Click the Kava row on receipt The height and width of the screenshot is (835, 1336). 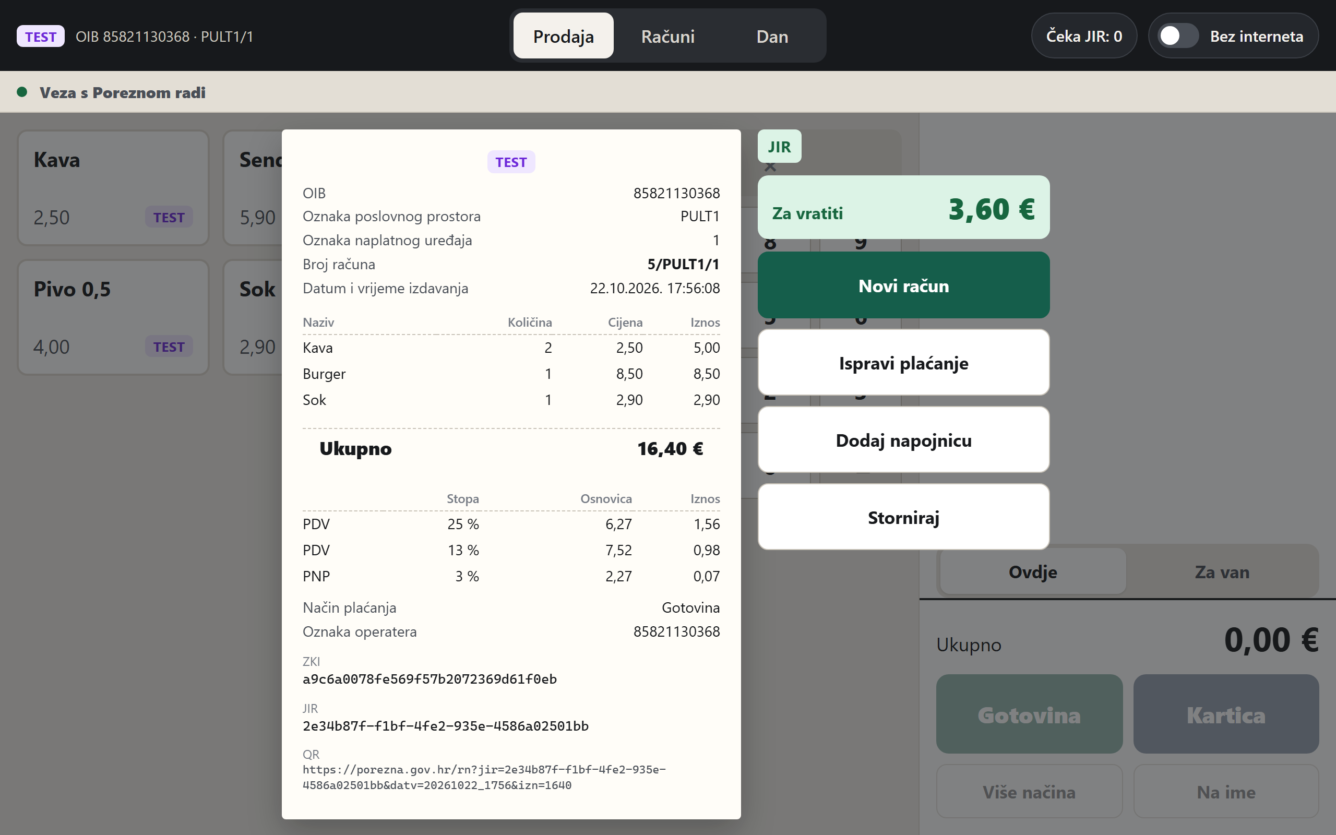(x=511, y=348)
